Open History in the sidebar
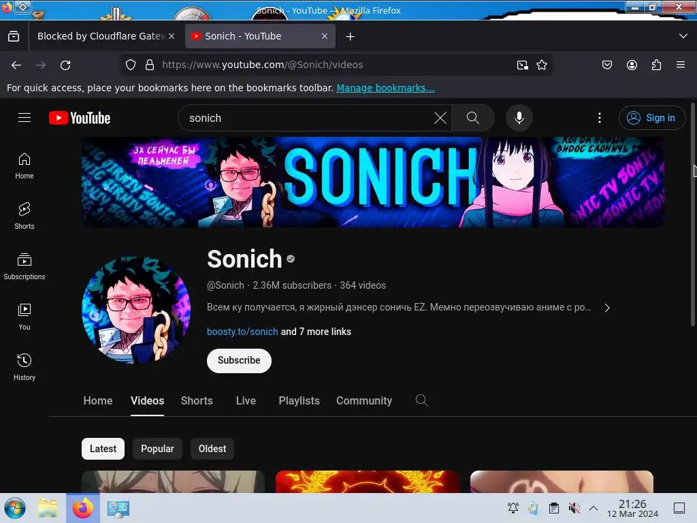697x523 pixels. (x=25, y=367)
